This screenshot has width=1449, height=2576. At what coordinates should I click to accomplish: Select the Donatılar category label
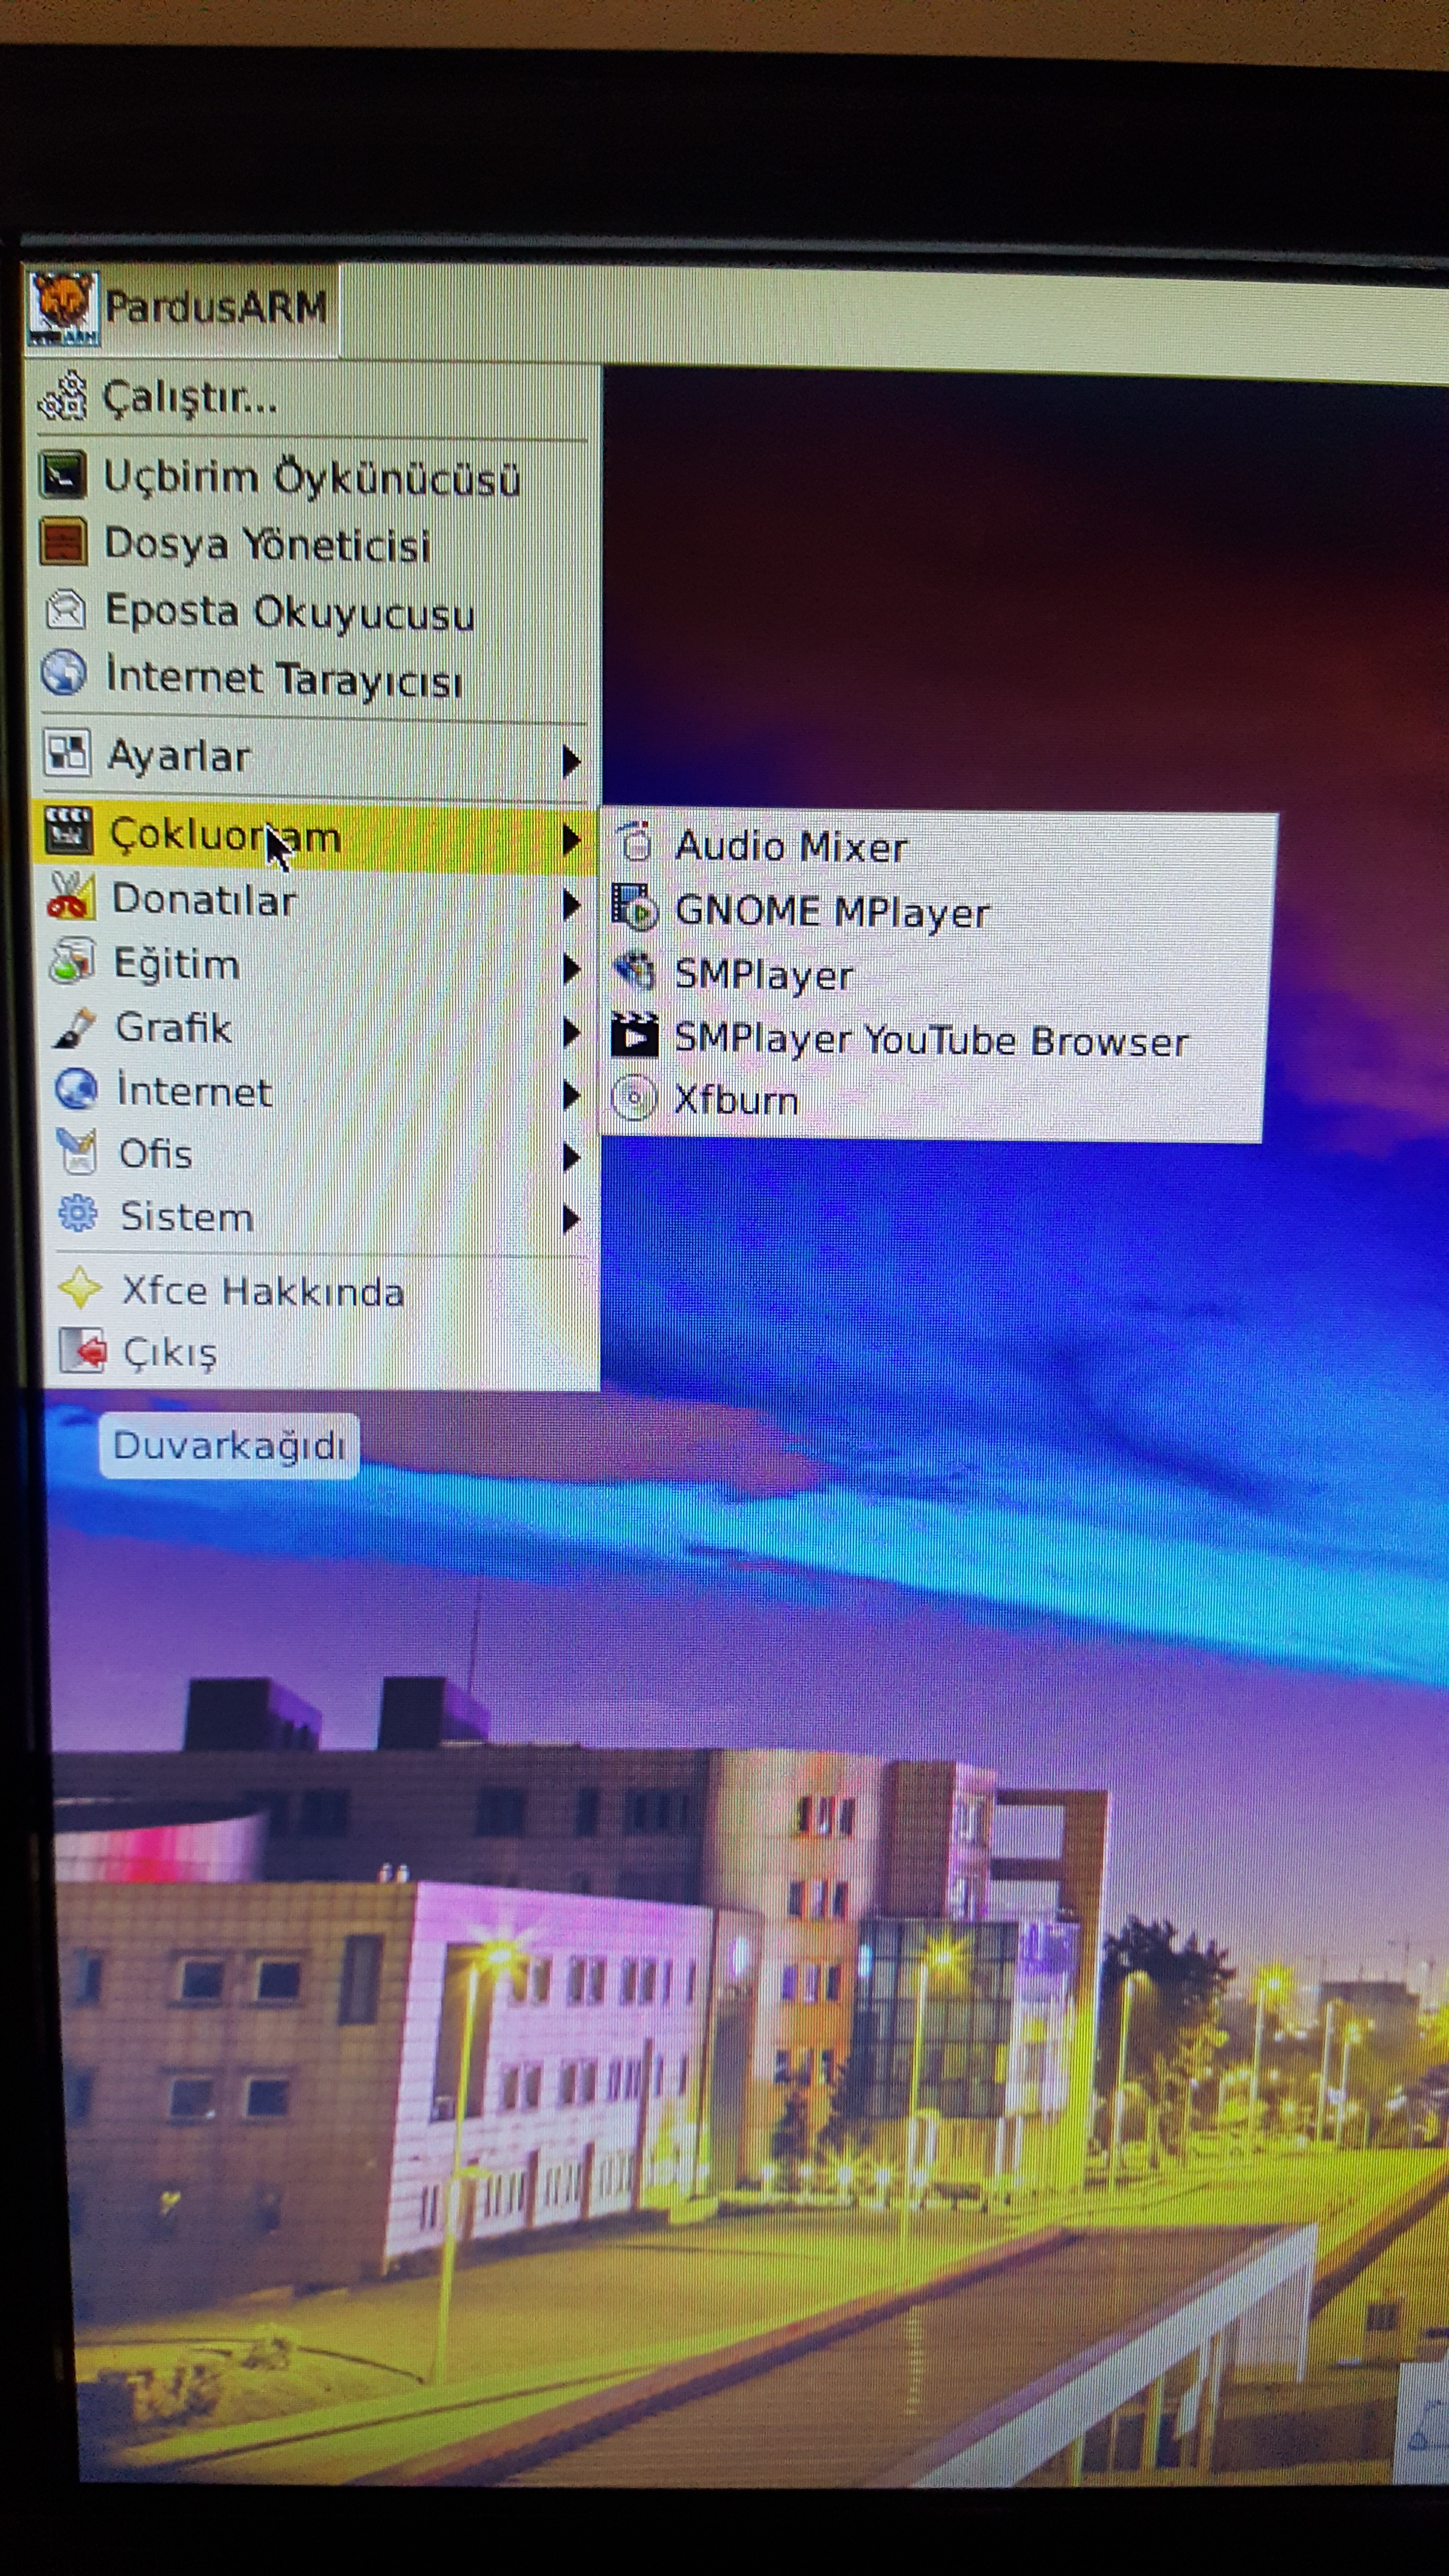[205, 900]
